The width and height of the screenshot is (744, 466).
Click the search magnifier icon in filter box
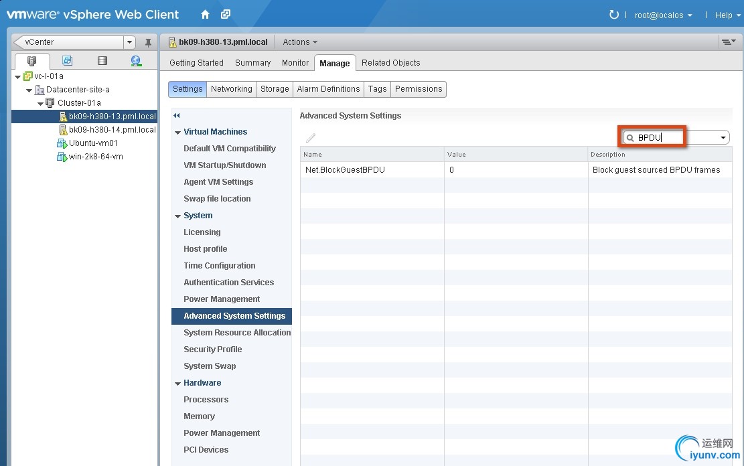(x=630, y=138)
